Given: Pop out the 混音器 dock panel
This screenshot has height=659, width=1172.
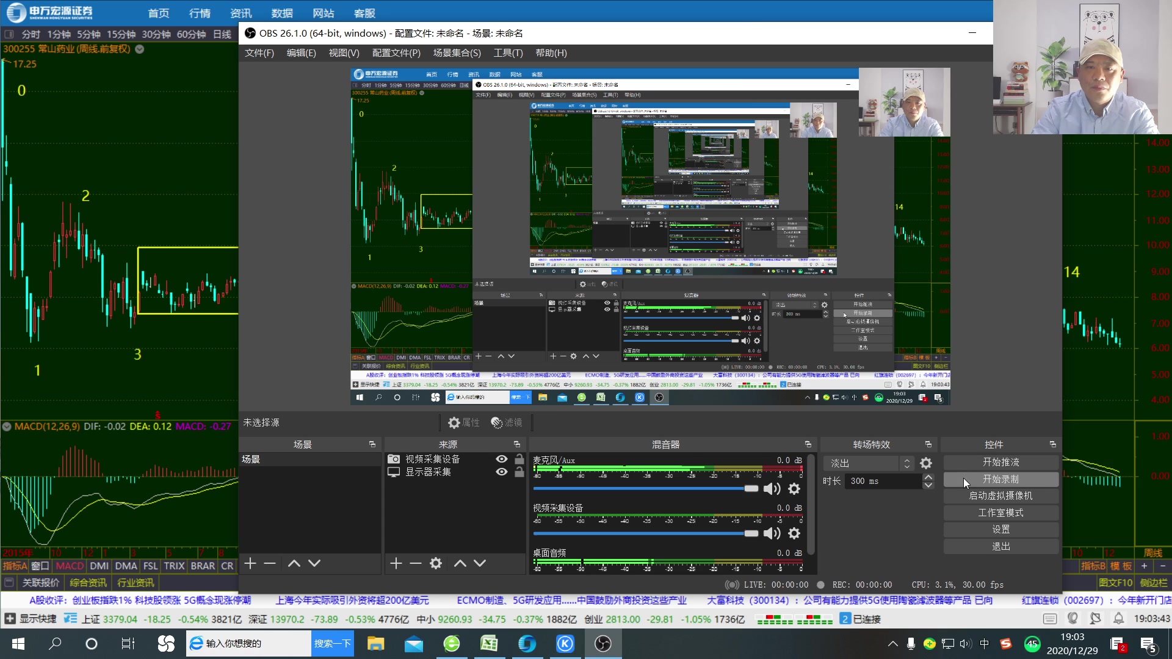Looking at the screenshot, I should [x=808, y=444].
